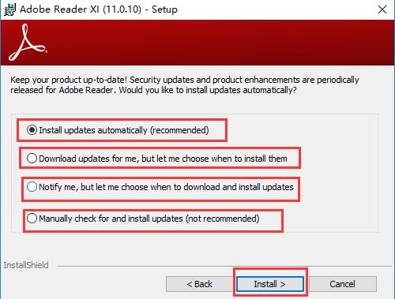This screenshot has width=395, height=299.
Task: Pick the Manually check for updates radio button
Action: point(32,219)
